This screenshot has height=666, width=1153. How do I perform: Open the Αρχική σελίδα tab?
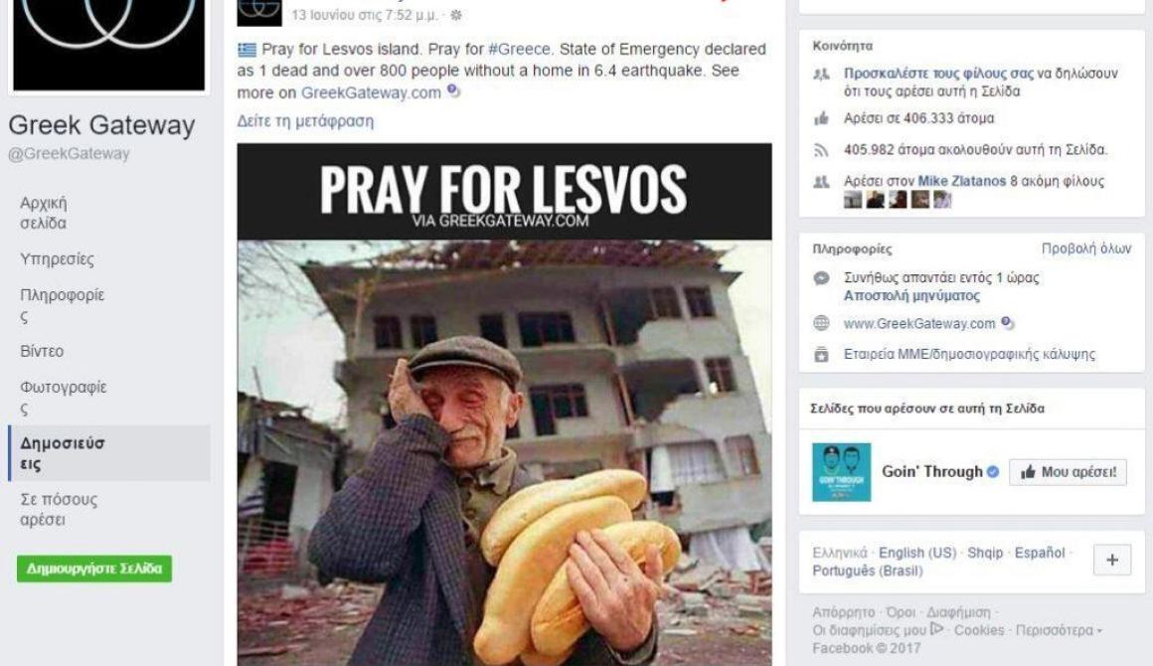[44, 213]
